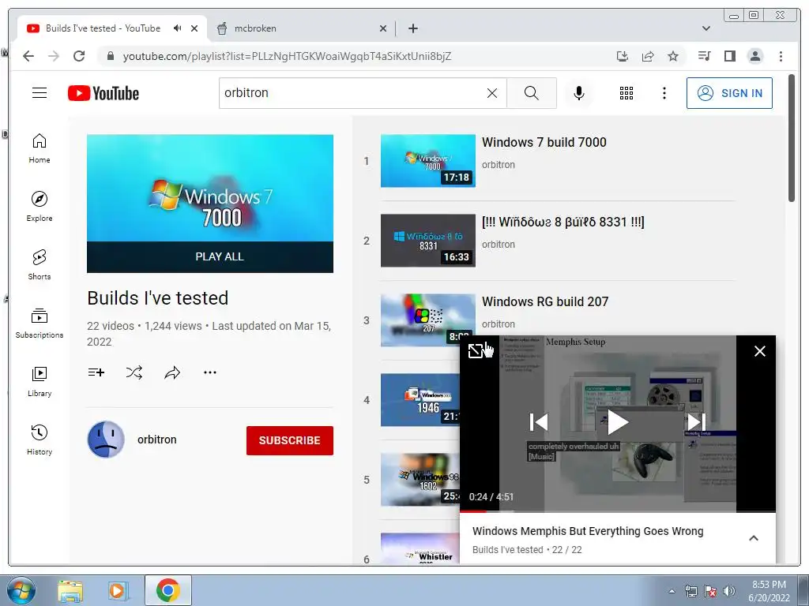Play the miniplayer video
Image resolution: width=809 pixels, height=606 pixels.
point(617,423)
